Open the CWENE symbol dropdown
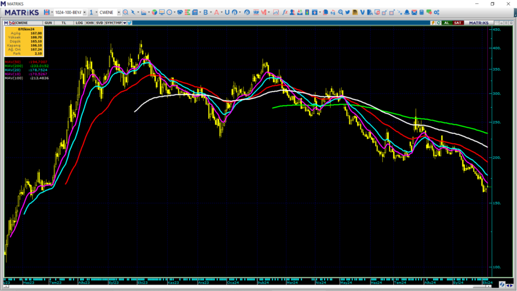This screenshot has height=291, width=517. click(119, 12)
